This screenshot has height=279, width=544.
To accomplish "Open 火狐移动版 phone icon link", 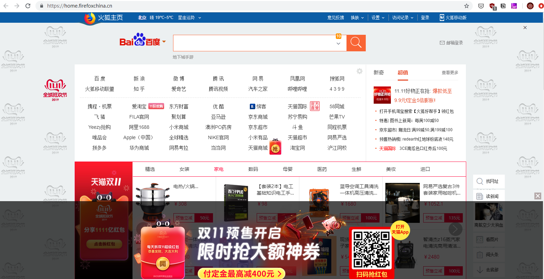I will [x=442, y=18].
